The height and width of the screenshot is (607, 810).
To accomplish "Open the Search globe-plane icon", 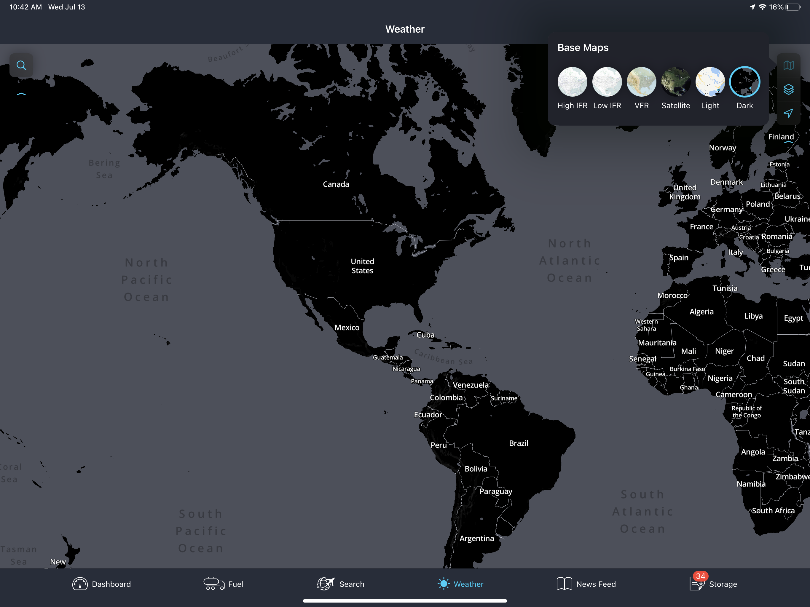I will [326, 584].
